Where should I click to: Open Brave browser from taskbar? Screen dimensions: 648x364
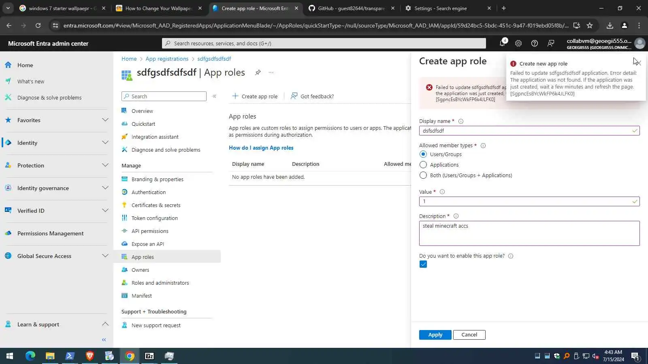pos(90,356)
